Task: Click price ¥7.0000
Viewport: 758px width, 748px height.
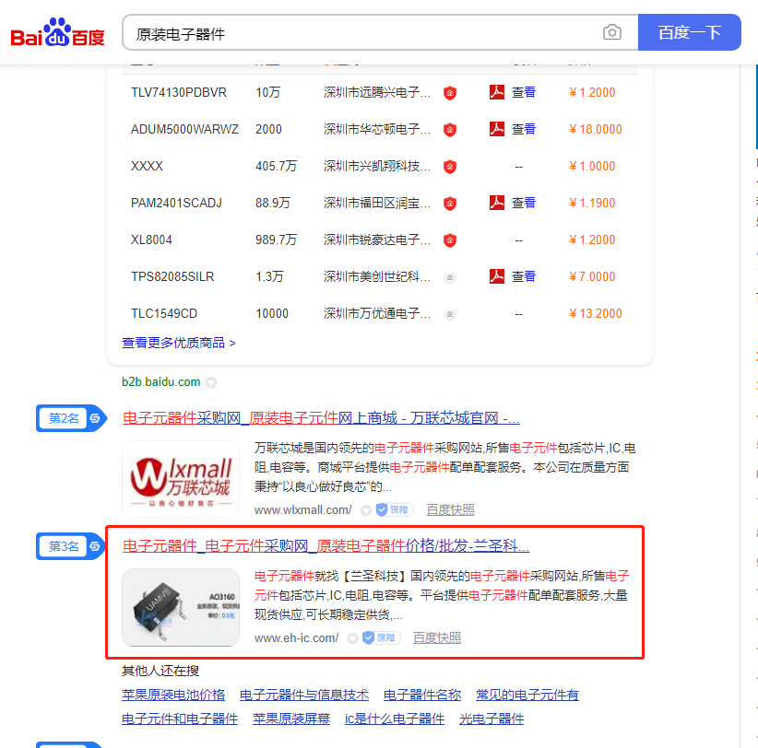Action: 592,276
